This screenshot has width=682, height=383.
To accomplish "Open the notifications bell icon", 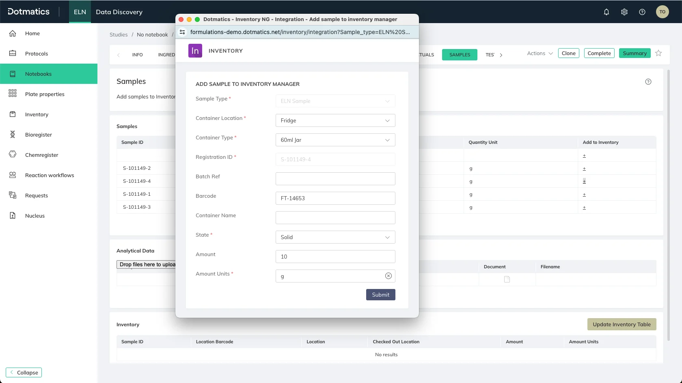I will tap(606, 12).
